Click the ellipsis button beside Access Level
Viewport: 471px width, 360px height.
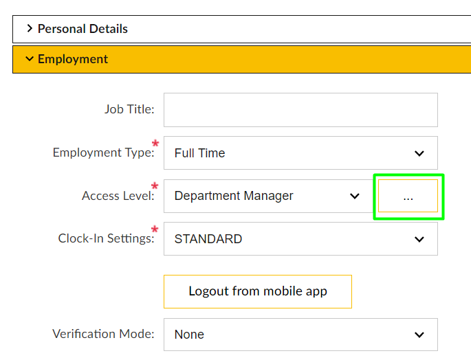408,196
